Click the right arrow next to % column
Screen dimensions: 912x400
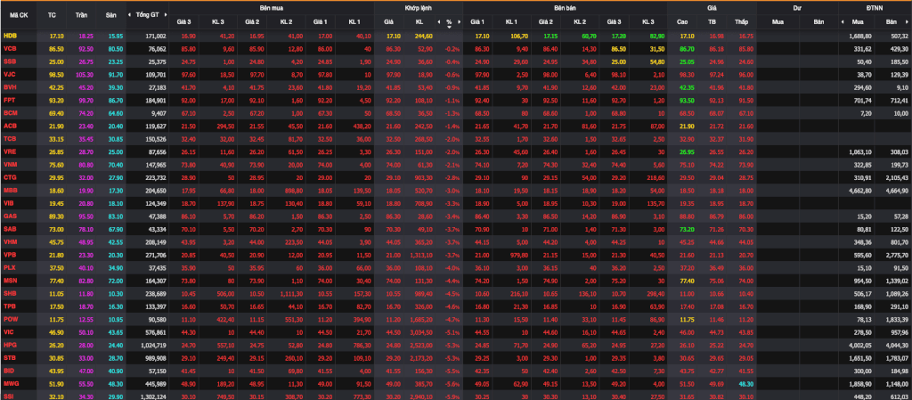pos(460,22)
